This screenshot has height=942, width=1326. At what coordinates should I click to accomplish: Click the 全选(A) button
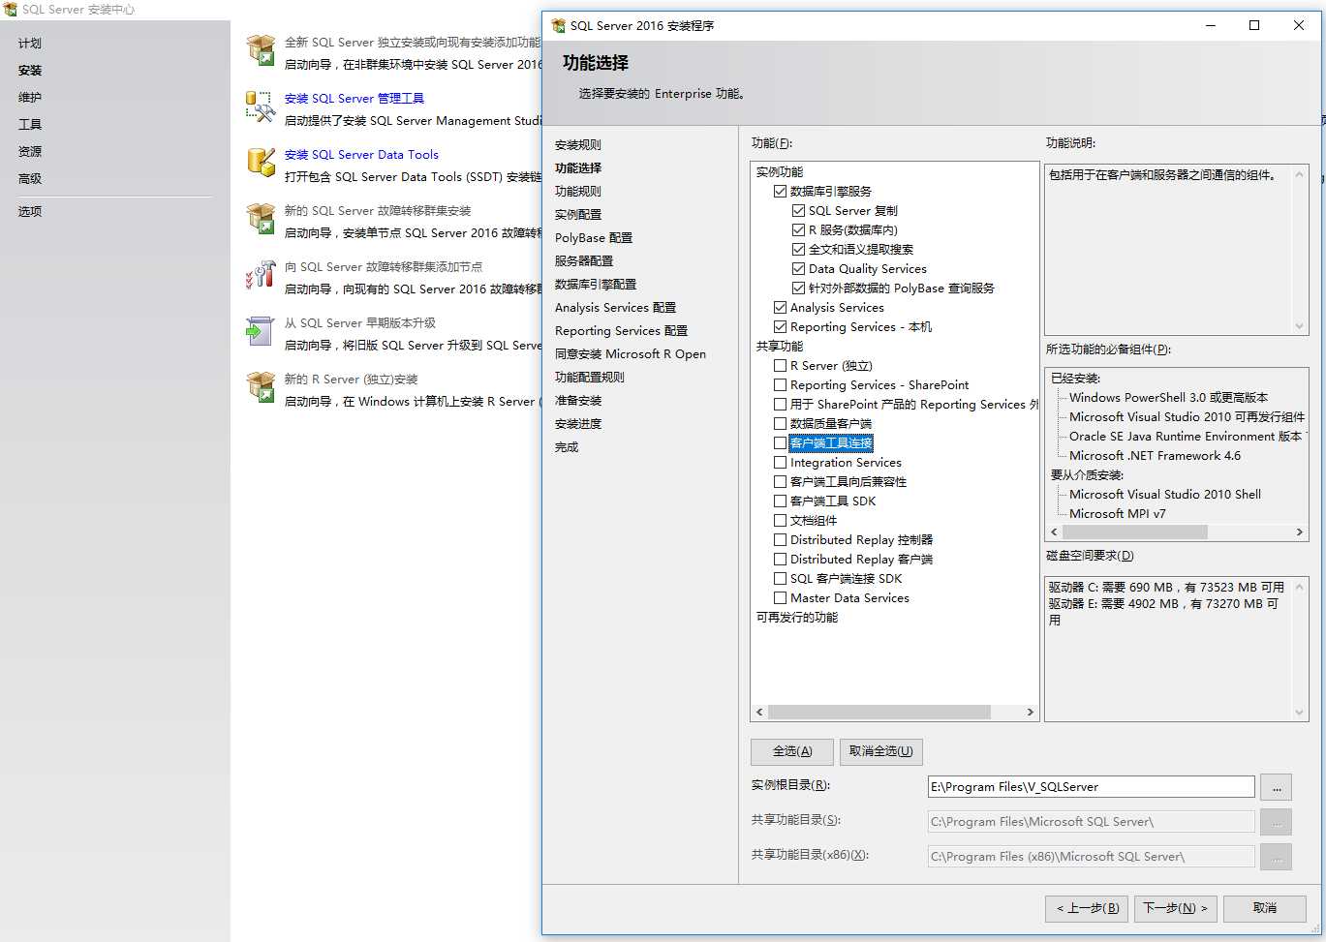tap(791, 751)
